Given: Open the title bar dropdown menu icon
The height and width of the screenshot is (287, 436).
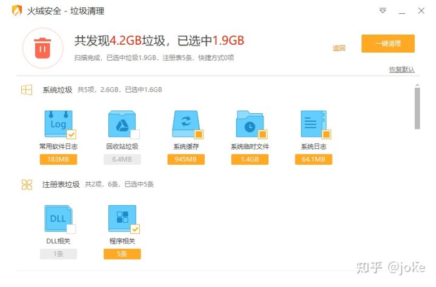Looking at the screenshot, I should 383,11.
